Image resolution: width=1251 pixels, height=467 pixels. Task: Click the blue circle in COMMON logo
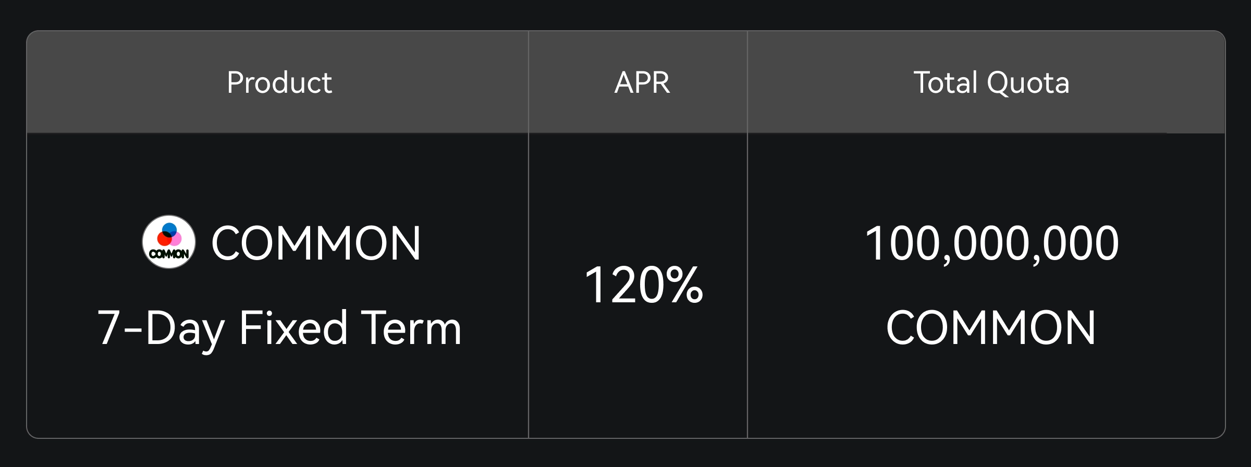pyautogui.click(x=169, y=229)
